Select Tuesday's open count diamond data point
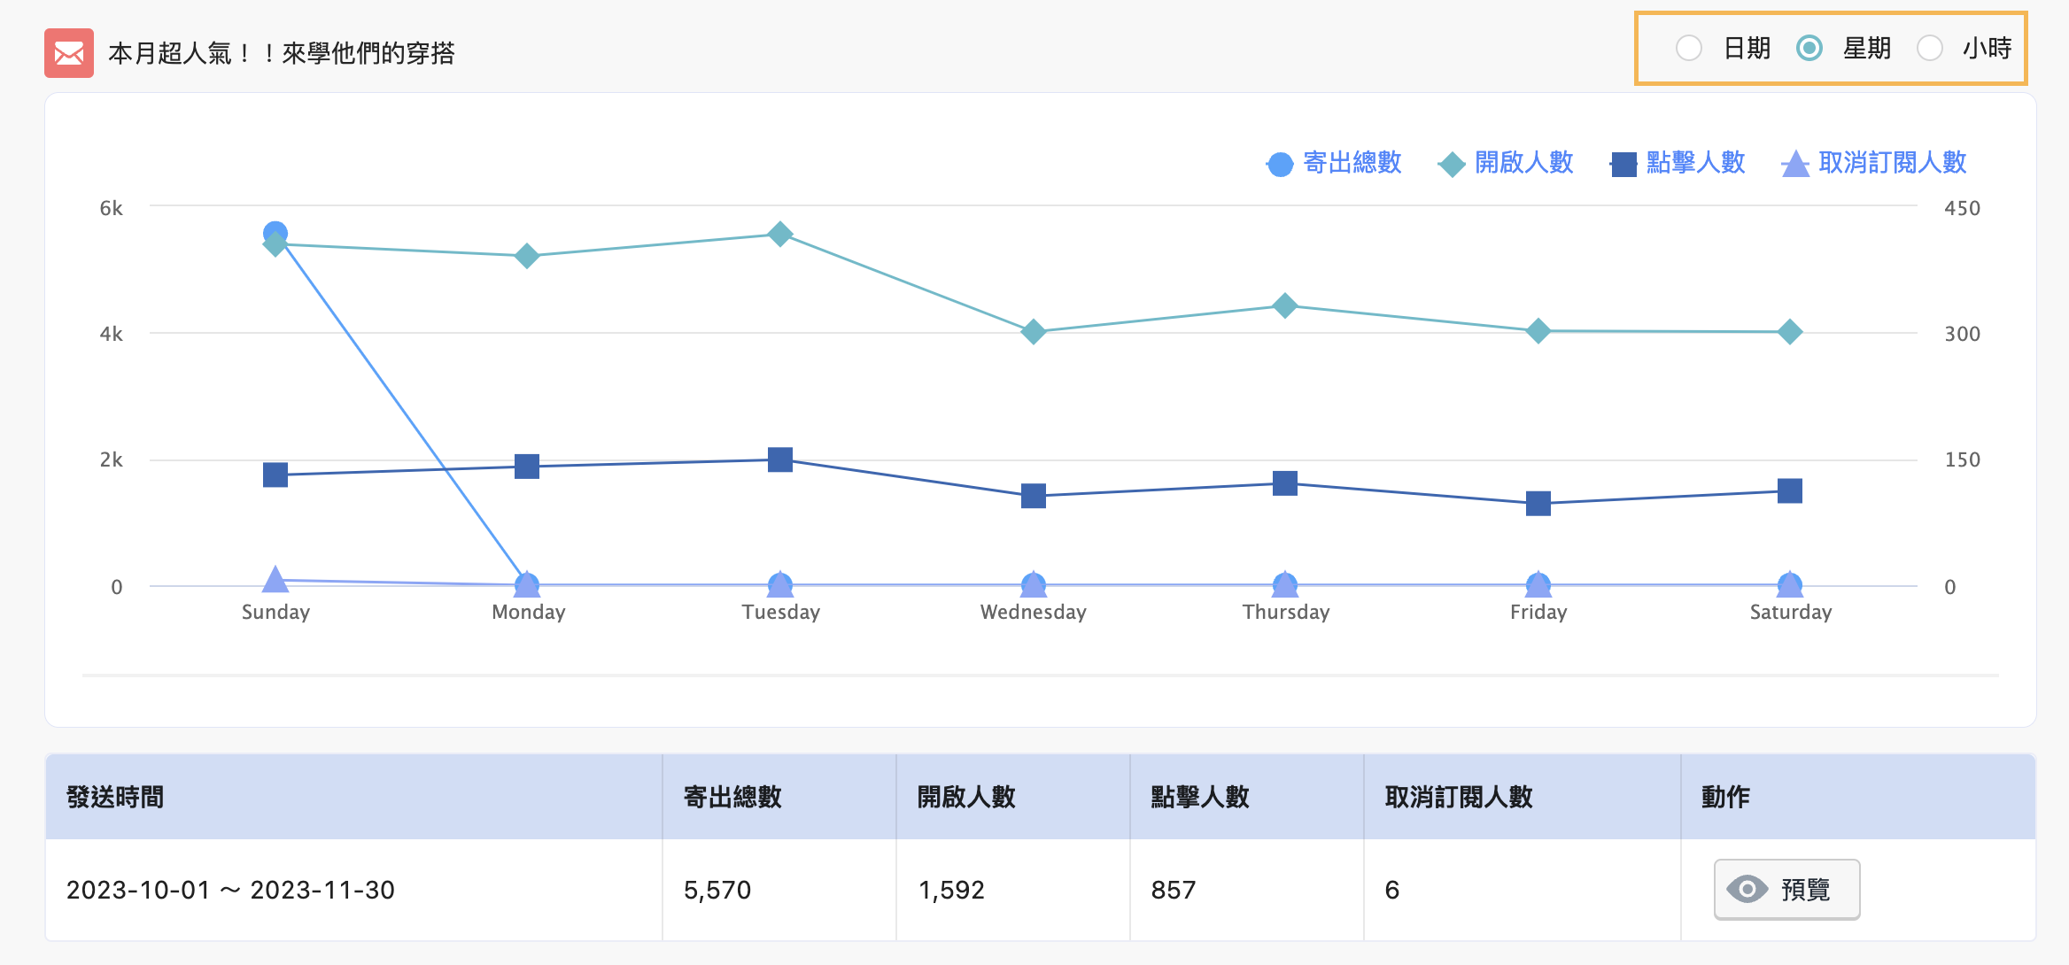This screenshot has height=965, width=2069. pos(779,233)
